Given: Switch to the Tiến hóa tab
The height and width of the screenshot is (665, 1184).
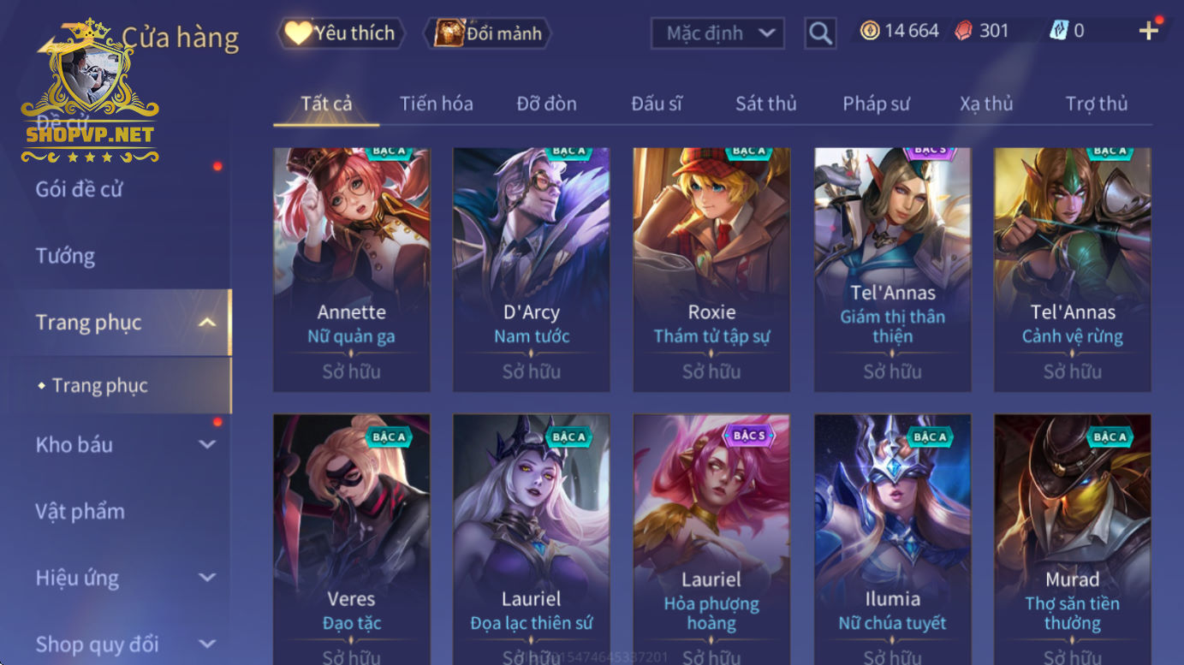Looking at the screenshot, I should click(436, 104).
